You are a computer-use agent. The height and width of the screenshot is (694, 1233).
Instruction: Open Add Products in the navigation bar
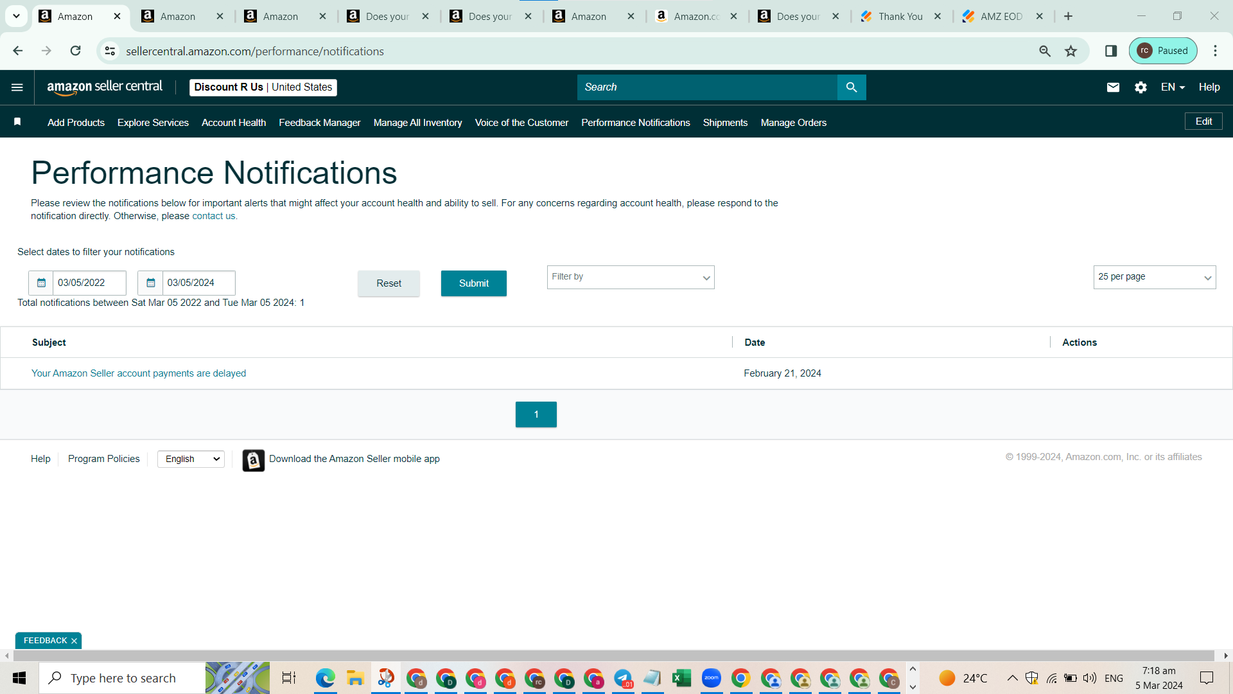[76, 123]
